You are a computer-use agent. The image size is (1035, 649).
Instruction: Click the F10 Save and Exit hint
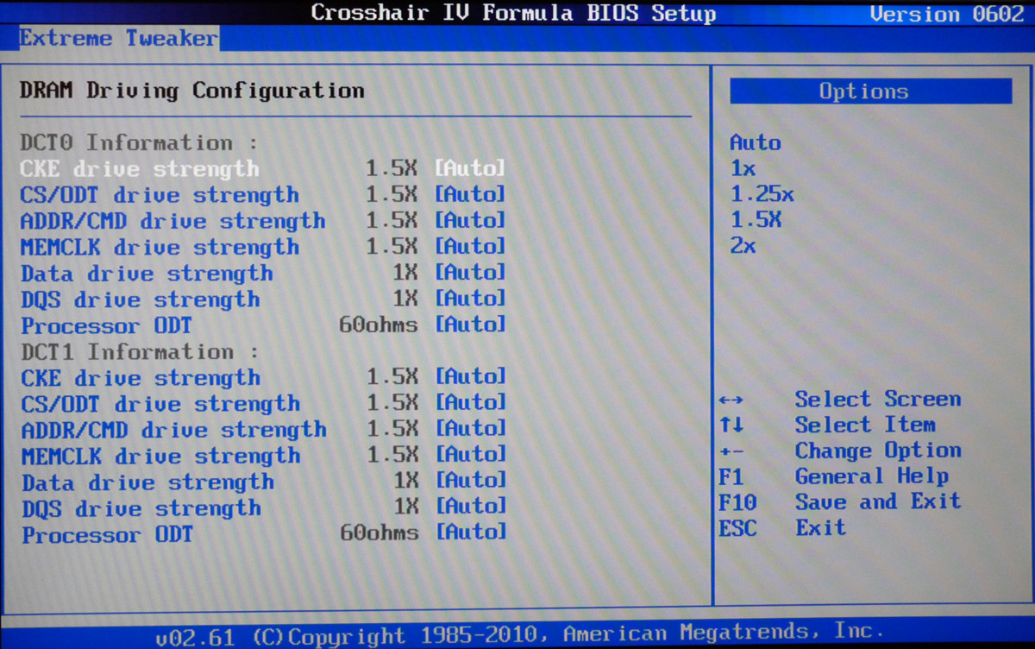[x=839, y=501]
